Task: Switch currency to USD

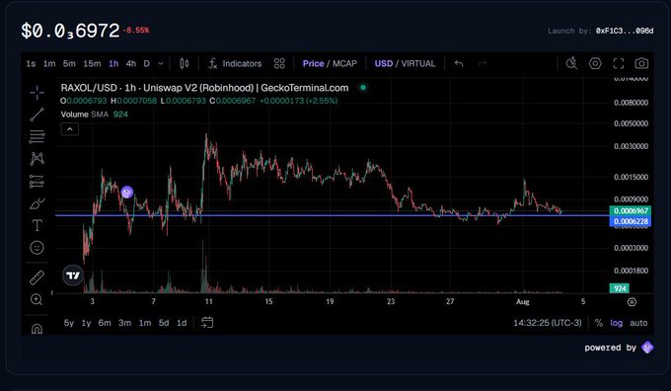Action: coord(384,64)
